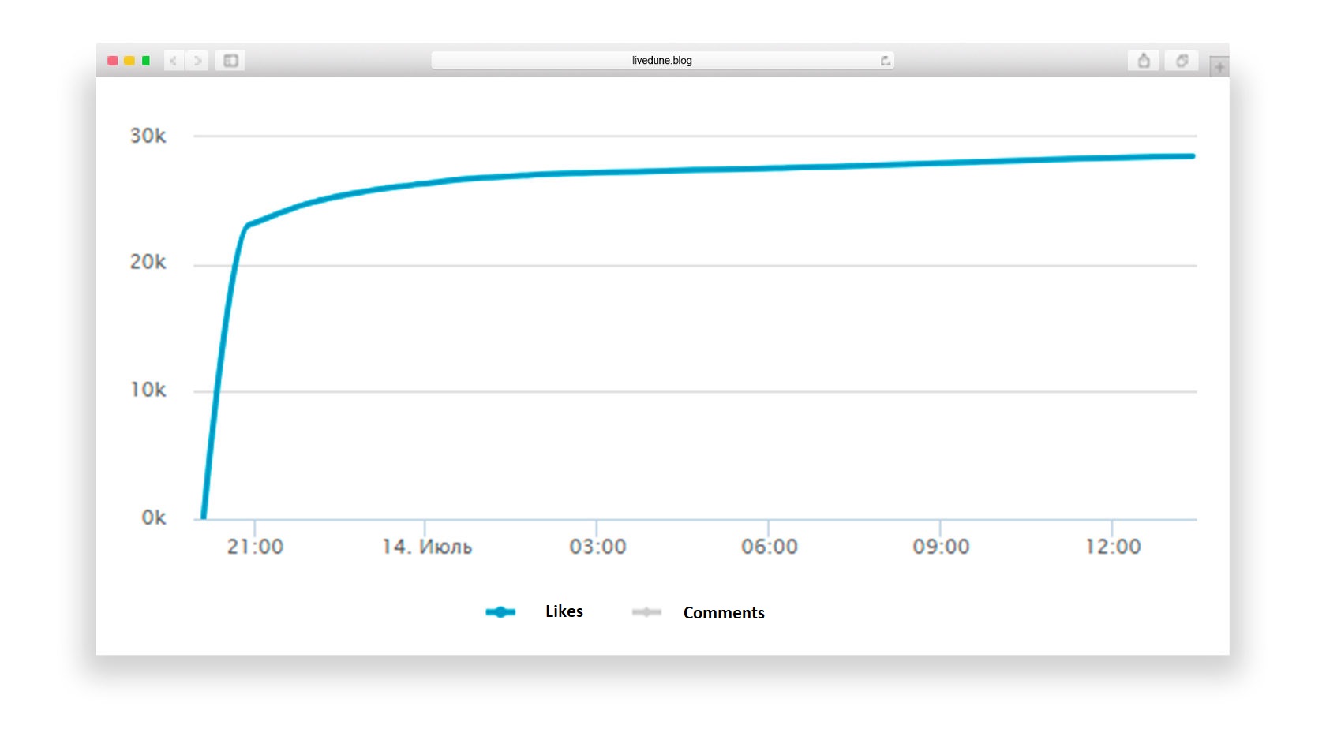Click the 12:00 time axis label
Screen dimensions: 1326x736
click(x=1112, y=547)
